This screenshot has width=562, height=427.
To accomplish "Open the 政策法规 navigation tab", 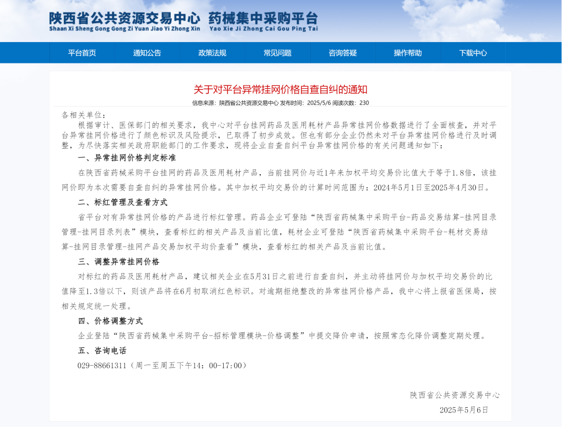I will click(212, 53).
